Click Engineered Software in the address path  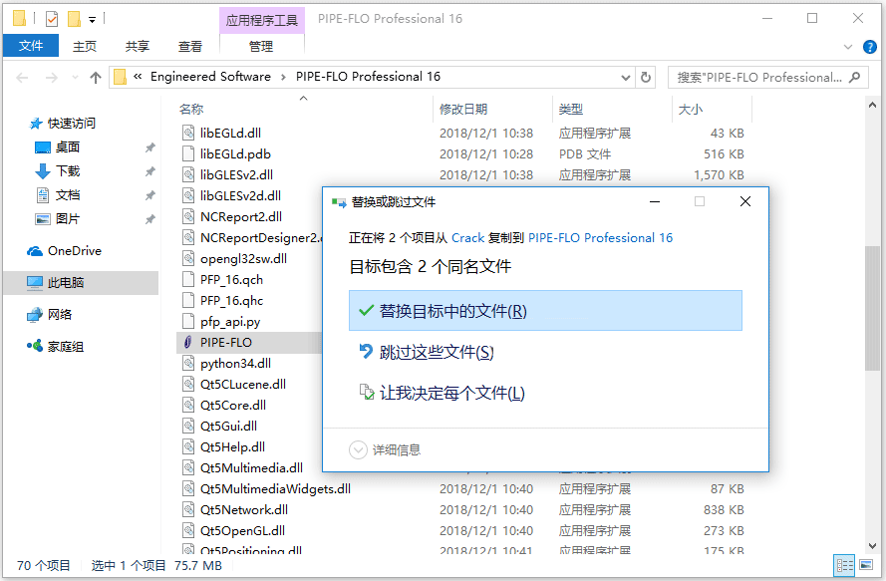click(x=210, y=77)
